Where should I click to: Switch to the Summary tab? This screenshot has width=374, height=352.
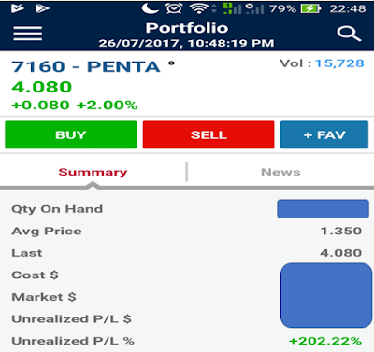93,172
